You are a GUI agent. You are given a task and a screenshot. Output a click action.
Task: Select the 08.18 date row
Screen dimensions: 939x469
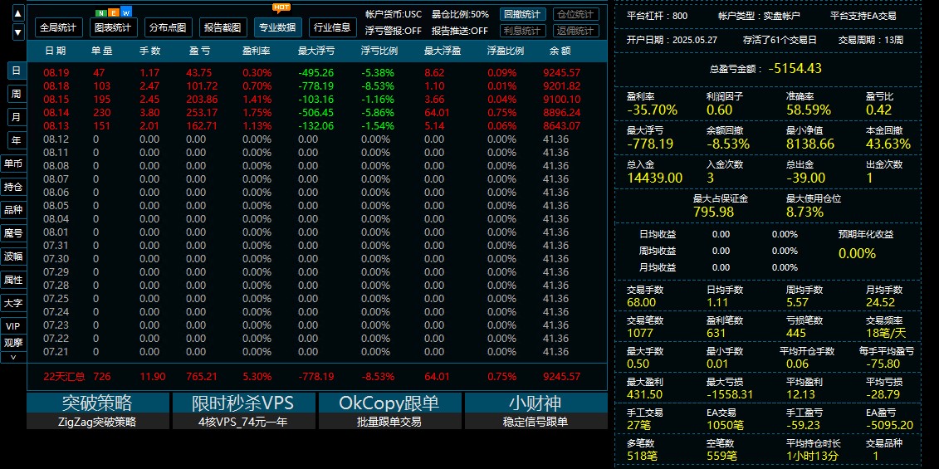pos(316,85)
